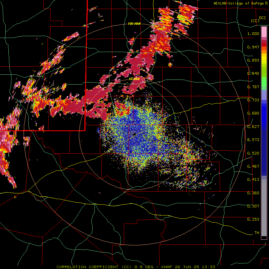This screenshot has width=269, height=269.
Task: Select the 0.360 legend value
Action: pyautogui.click(x=253, y=193)
